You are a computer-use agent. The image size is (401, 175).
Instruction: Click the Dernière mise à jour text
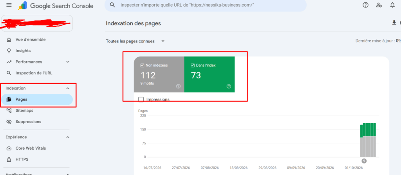(x=378, y=41)
